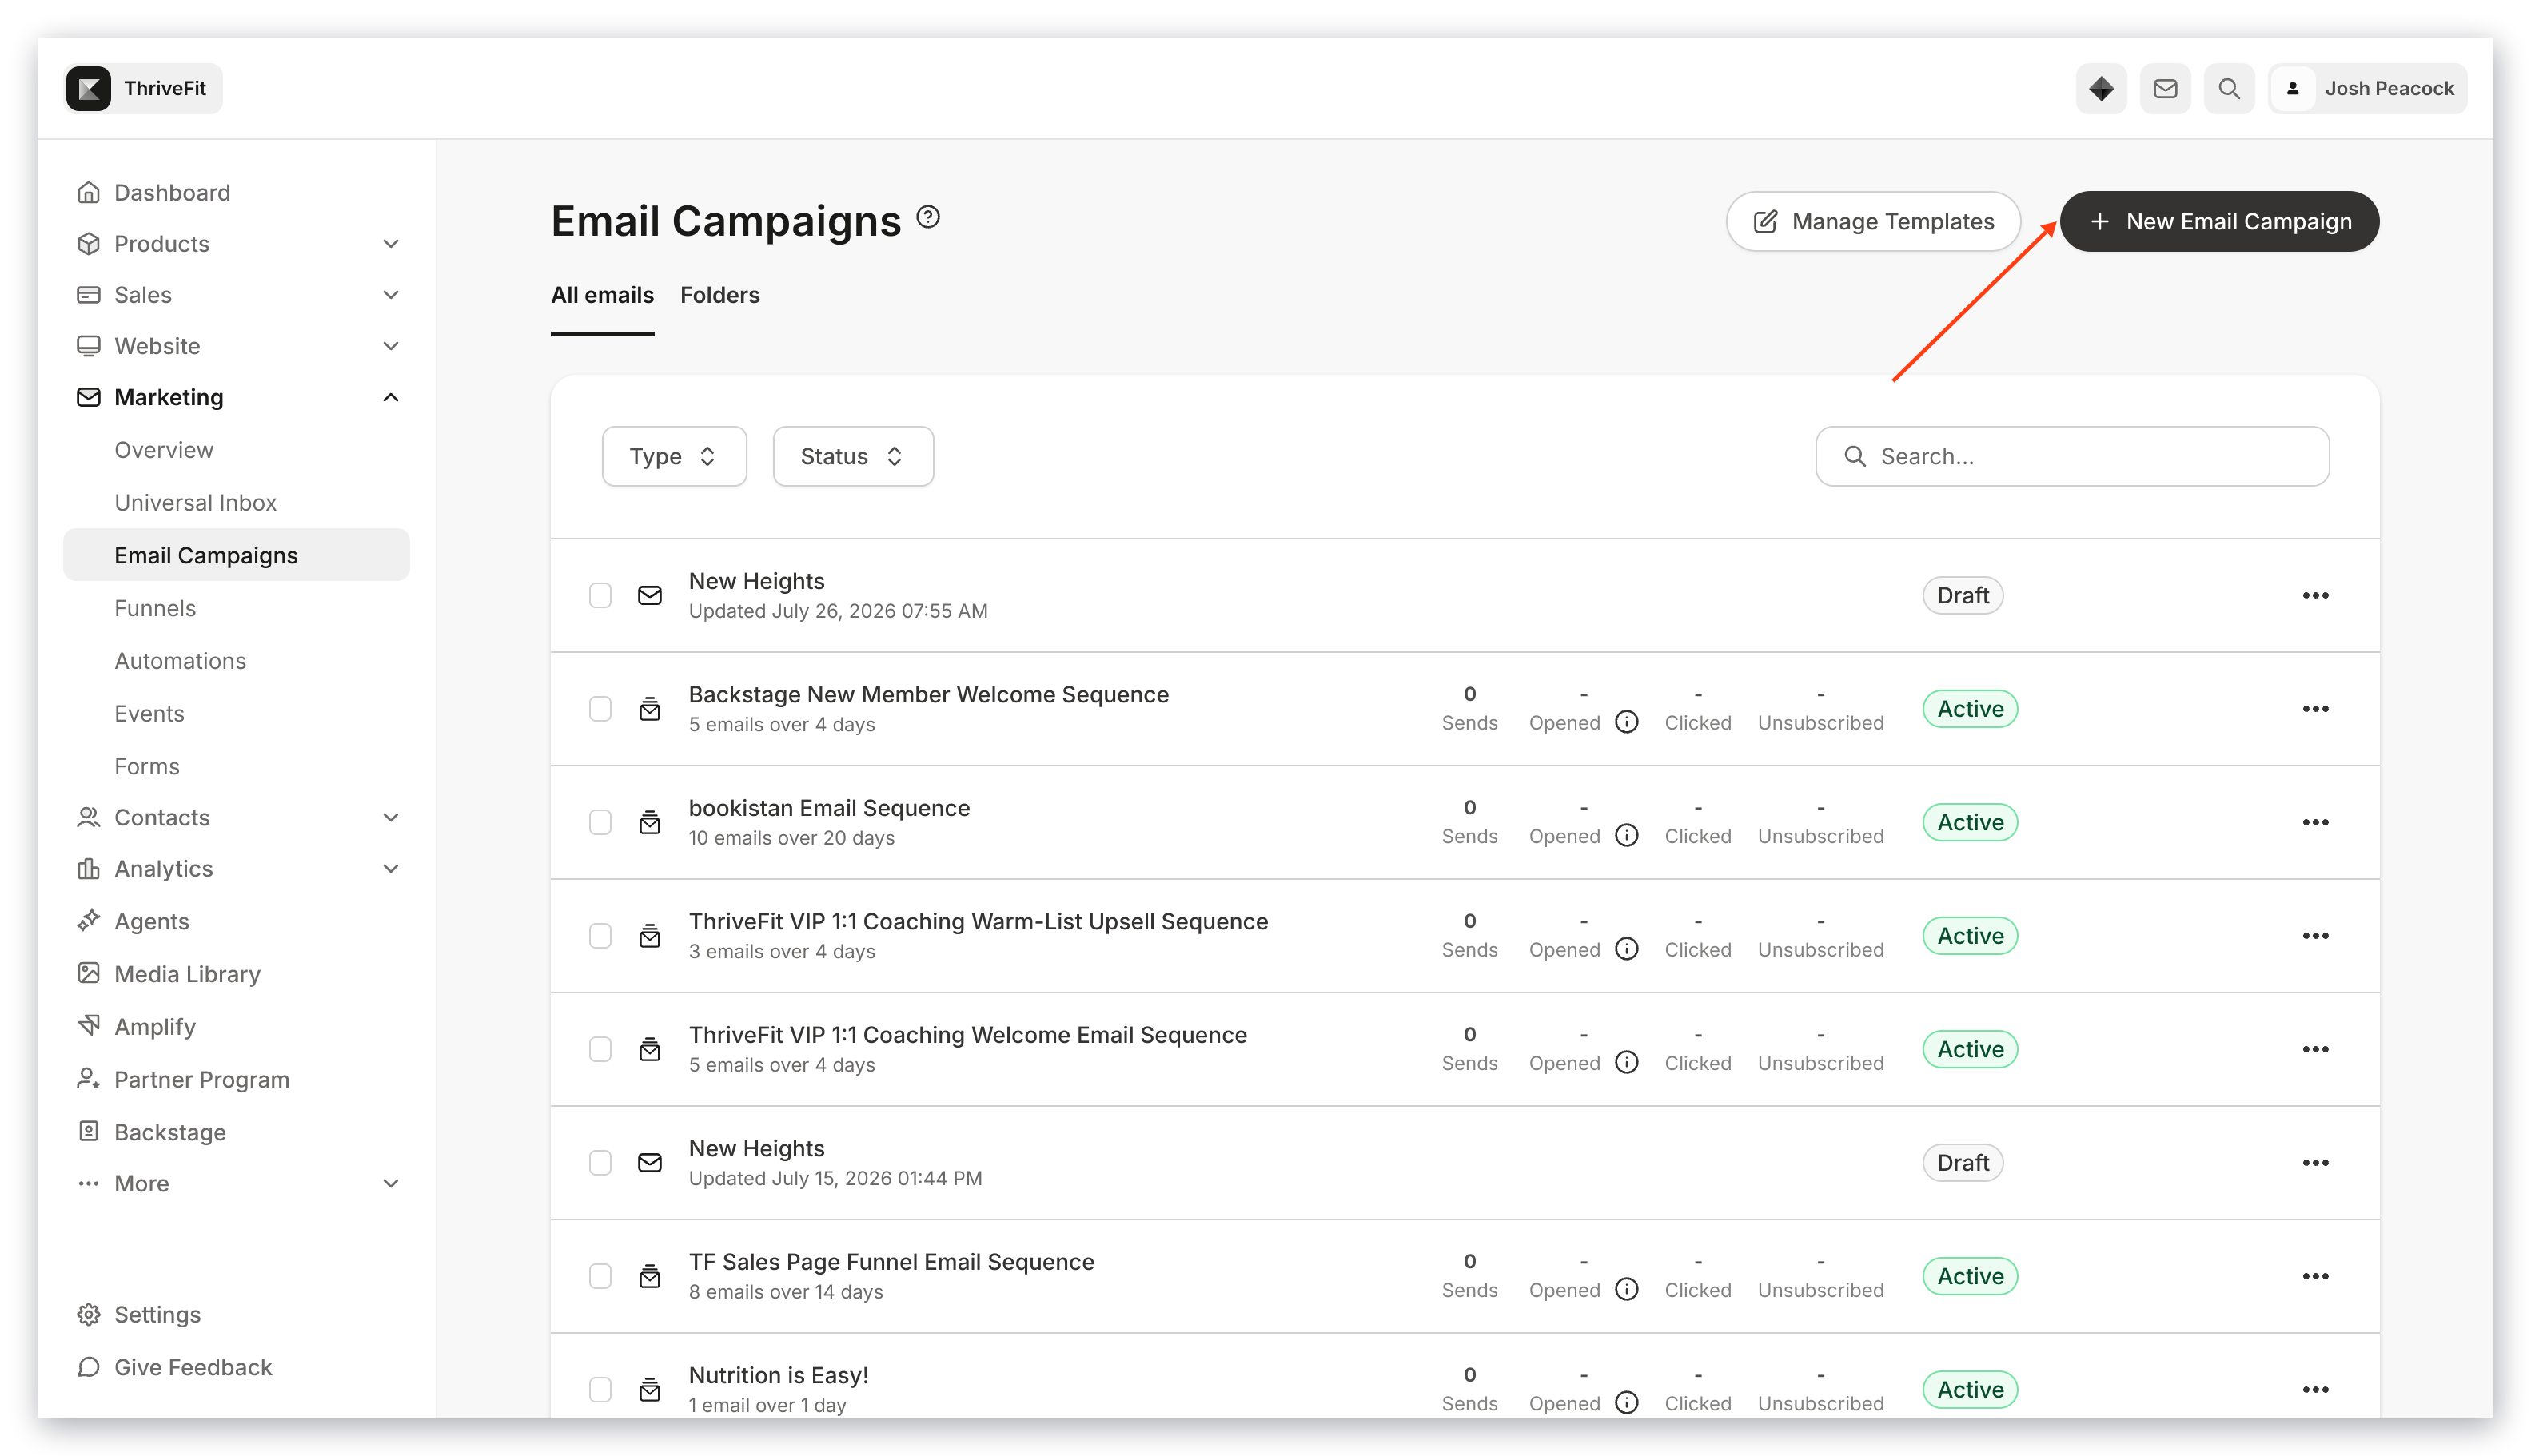Click Manage Templates button

click(x=1873, y=221)
